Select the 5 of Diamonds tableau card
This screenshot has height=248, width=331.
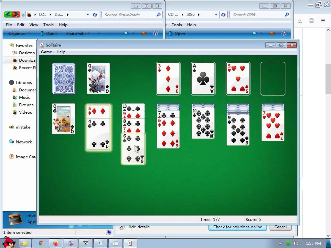pyautogui.click(x=98, y=112)
